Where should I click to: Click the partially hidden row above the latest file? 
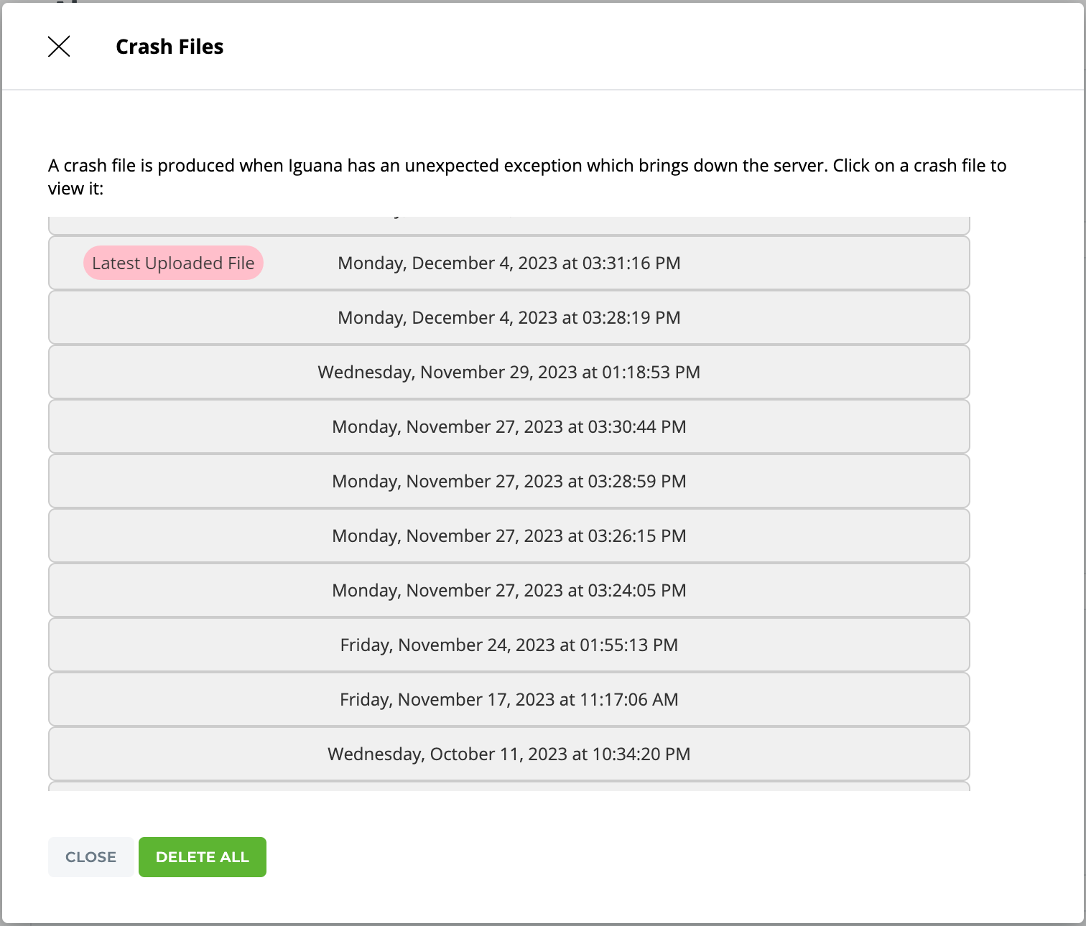coord(509,225)
